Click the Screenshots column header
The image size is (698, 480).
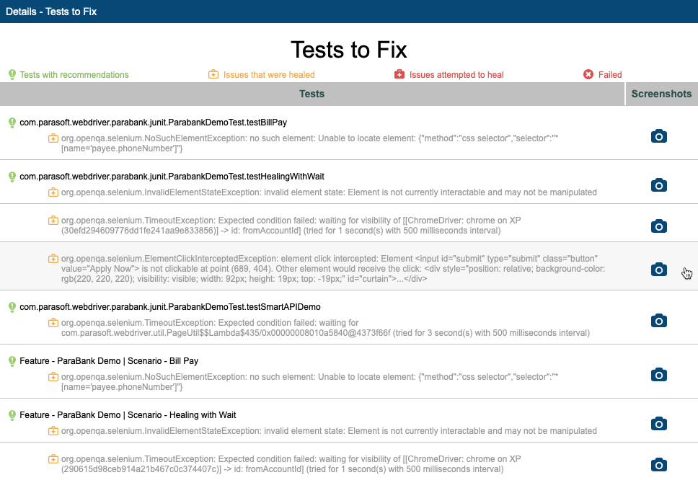661,94
